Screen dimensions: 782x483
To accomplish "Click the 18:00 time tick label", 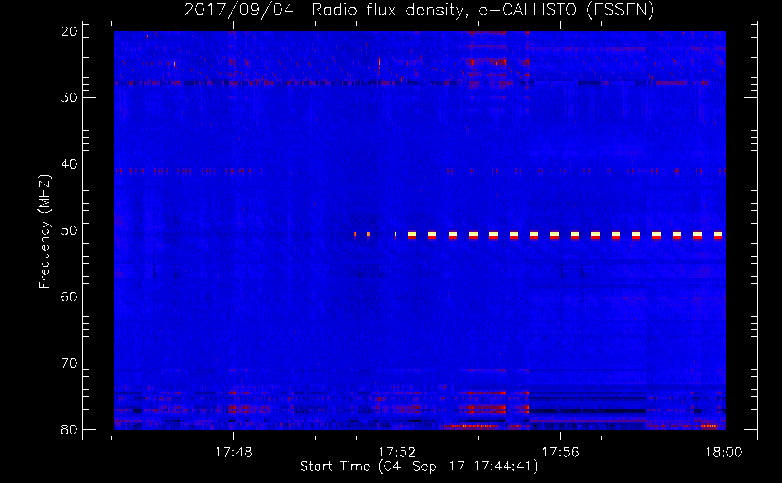I will point(724,453).
